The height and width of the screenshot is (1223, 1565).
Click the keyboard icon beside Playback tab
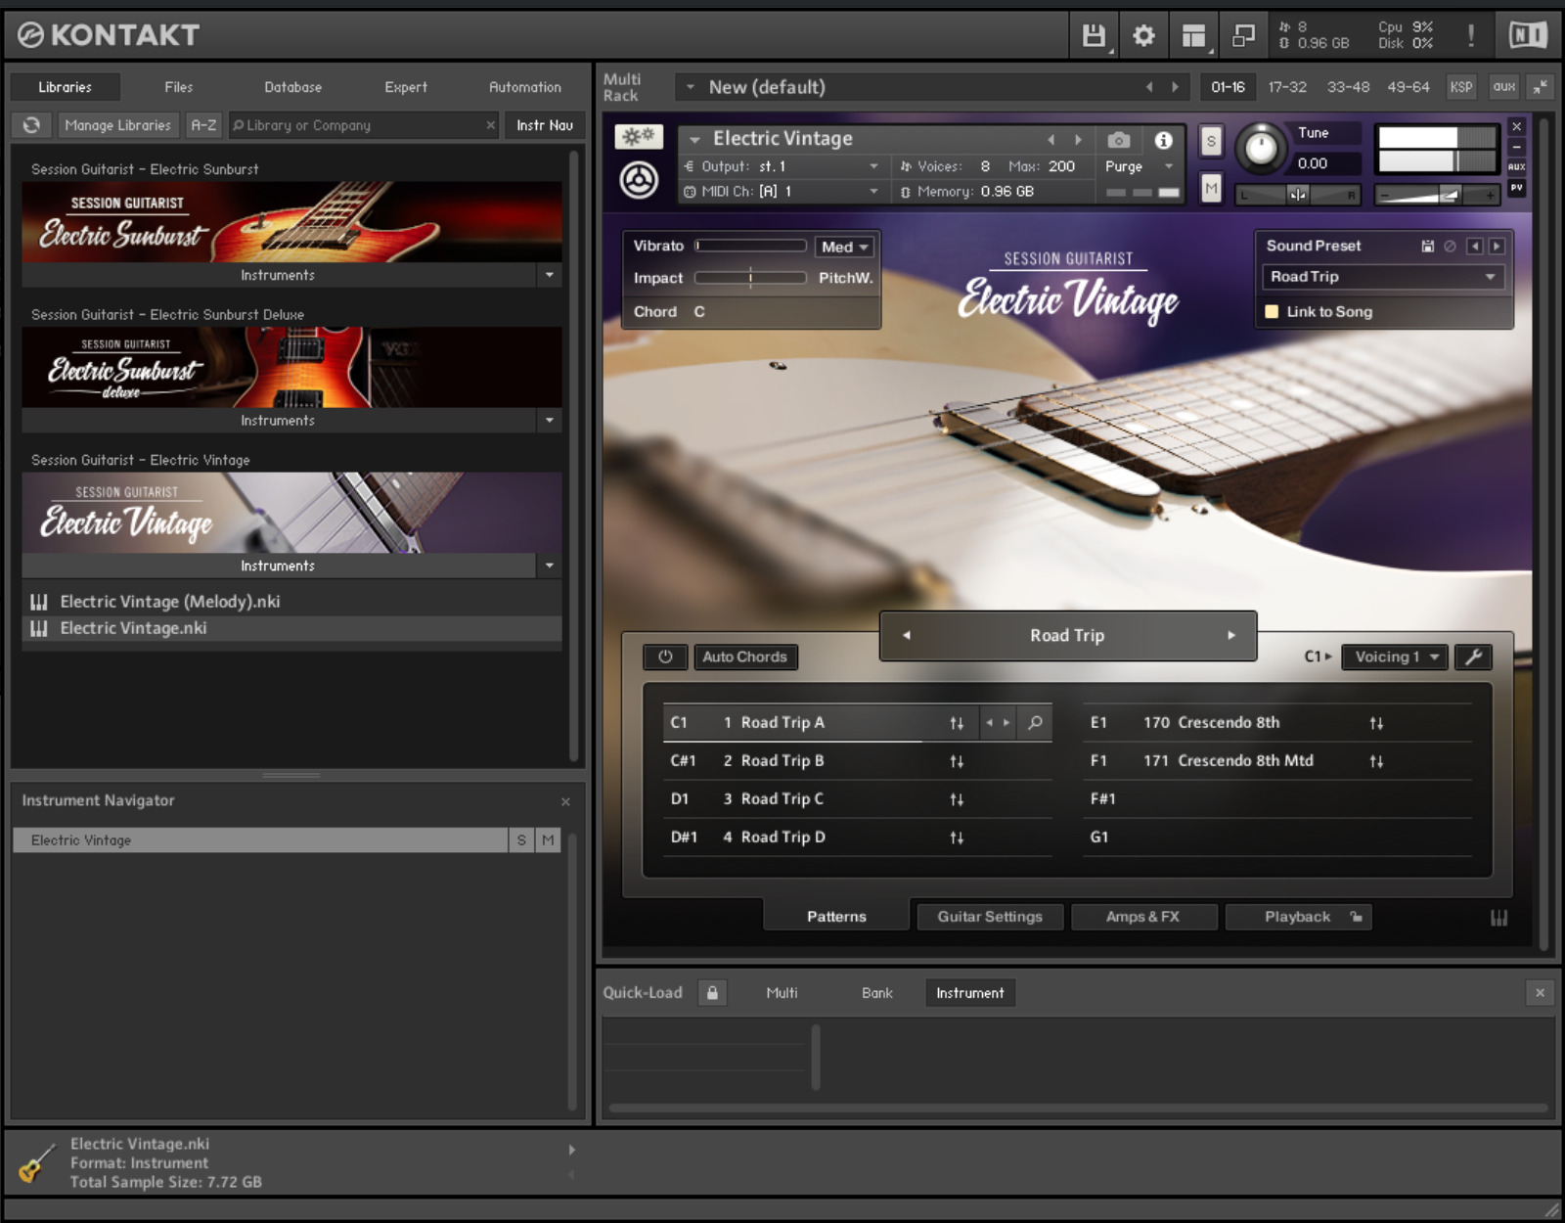click(x=1498, y=918)
